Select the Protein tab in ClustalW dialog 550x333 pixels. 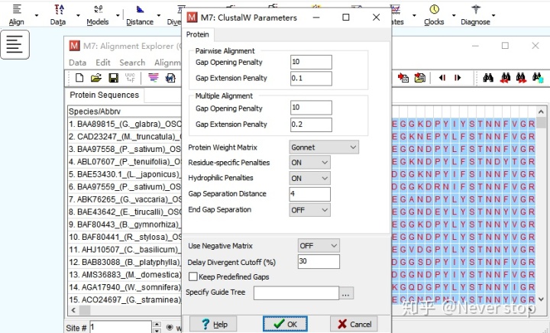tap(198, 34)
